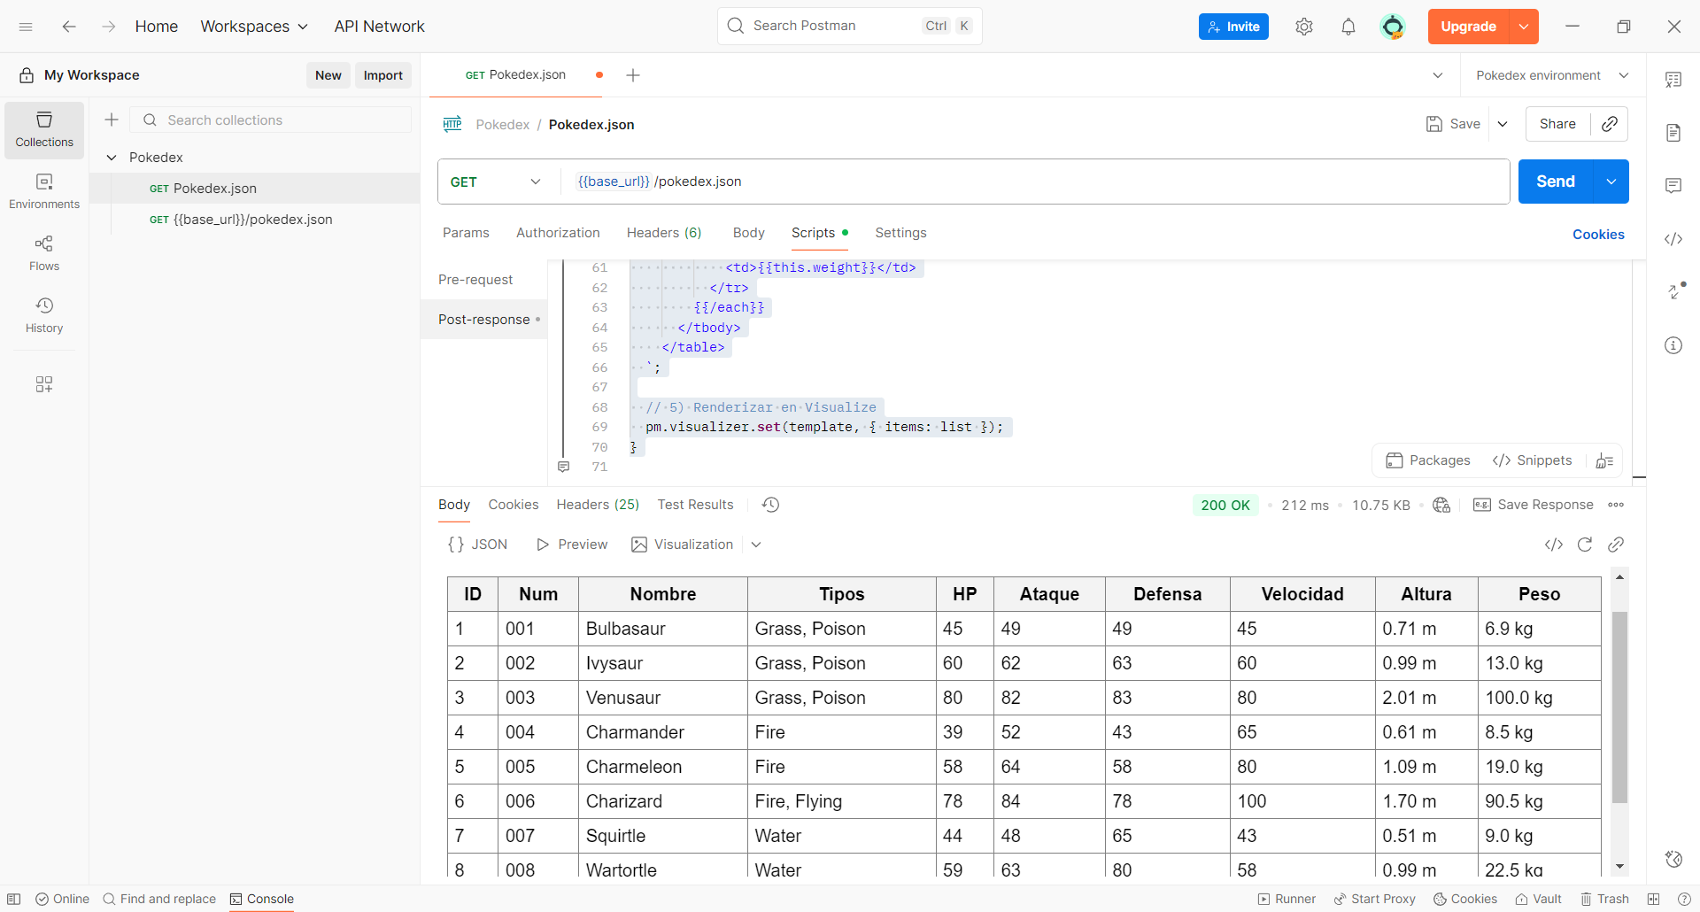
Task: Click the Cookies link
Action: click(1597, 235)
